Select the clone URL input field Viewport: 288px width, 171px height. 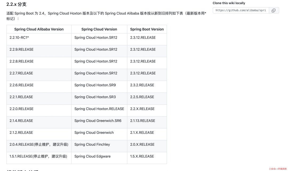click(x=241, y=10)
